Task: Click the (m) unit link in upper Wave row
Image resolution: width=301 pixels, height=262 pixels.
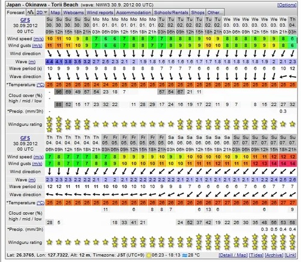Action: pyautogui.click(x=32, y=62)
